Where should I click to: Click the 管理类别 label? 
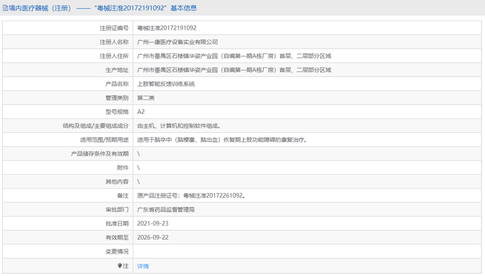pos(117,98)
